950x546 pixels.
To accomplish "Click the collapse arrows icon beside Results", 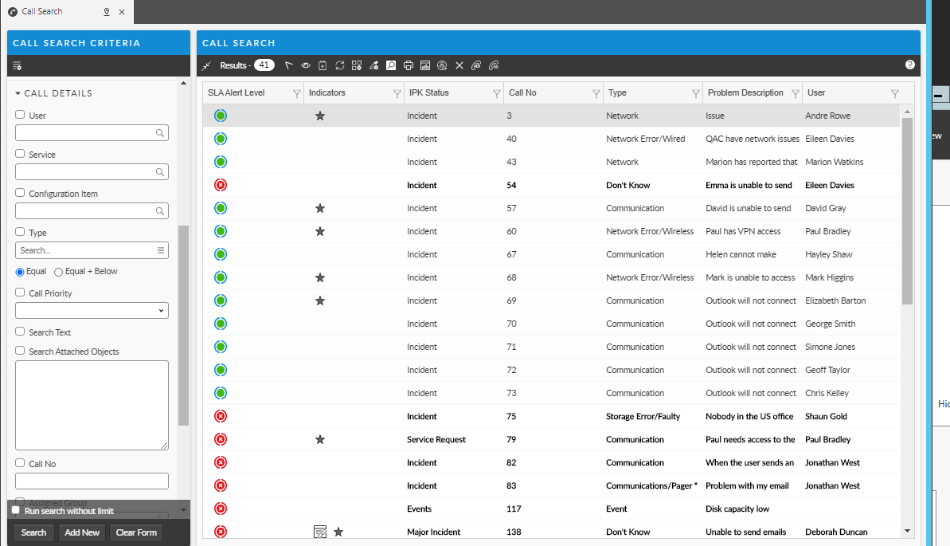I will (x=207, y=65).
